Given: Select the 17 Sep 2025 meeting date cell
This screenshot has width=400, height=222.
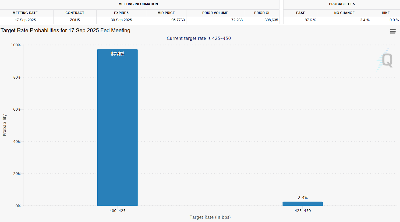Looking at the screenshot, I should (x=25, y=20).
